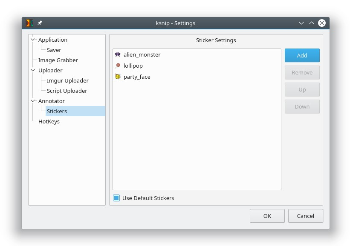Viewport: 350px width, 246px height.
Task: Open Image Grabber settings
Action: tap(58, 60)
